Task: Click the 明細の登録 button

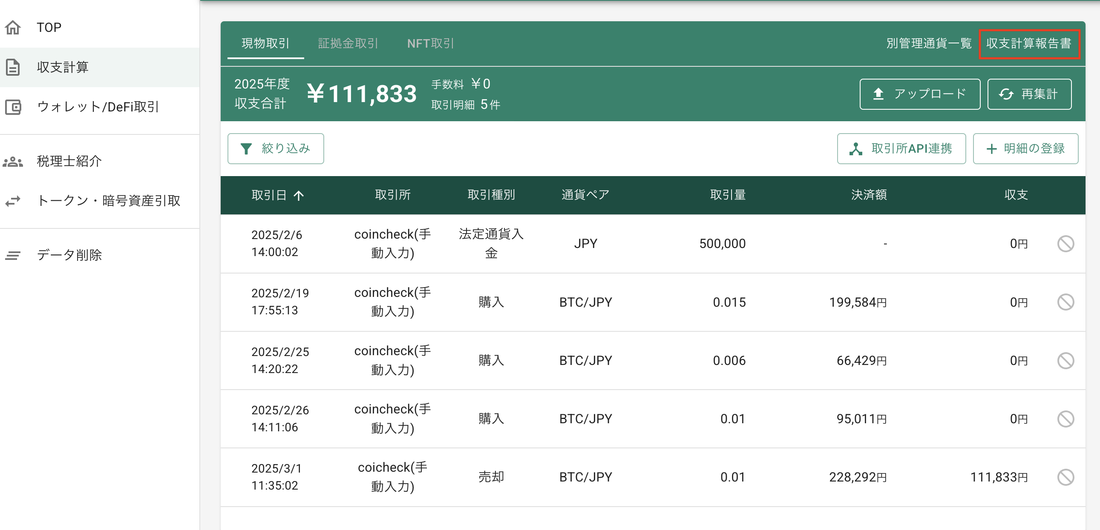Action: click(1025, 148)
